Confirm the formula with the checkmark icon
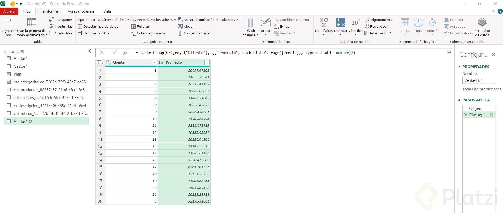The image size is (503, 213). pyautogui.click(x=114, y=53)
